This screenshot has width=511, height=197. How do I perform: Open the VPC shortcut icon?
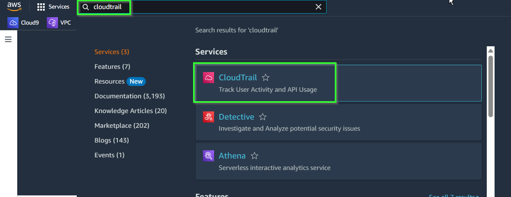(52, 23)
